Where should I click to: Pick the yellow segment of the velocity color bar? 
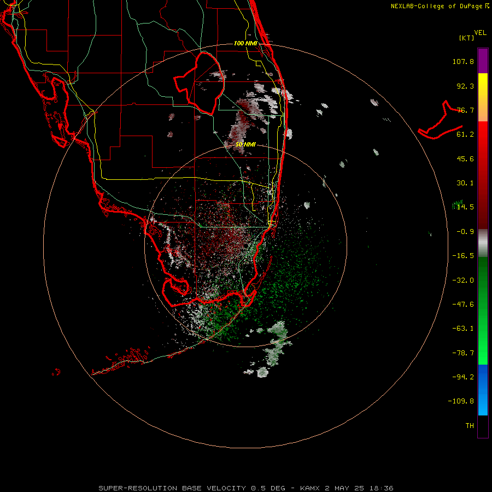[x=483, y=86]
